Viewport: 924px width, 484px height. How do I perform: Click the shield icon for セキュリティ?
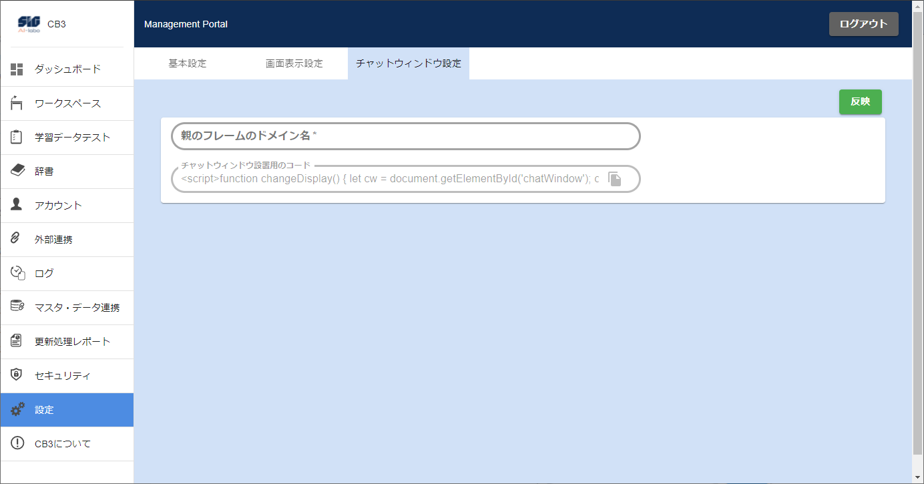(x=17, y=375)
